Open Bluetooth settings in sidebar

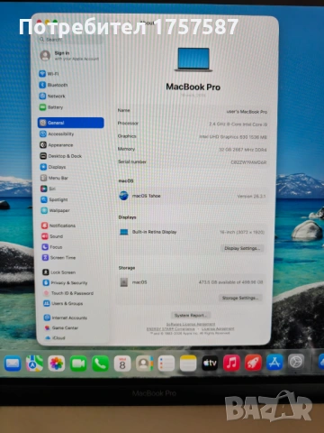pos(53,85)
